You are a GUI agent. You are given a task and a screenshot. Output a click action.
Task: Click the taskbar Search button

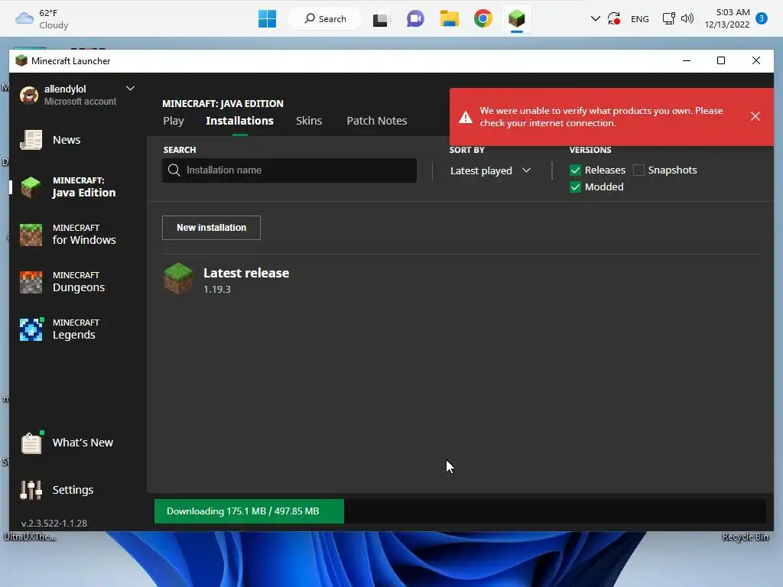pyautogui.click(x=325, y=19)
